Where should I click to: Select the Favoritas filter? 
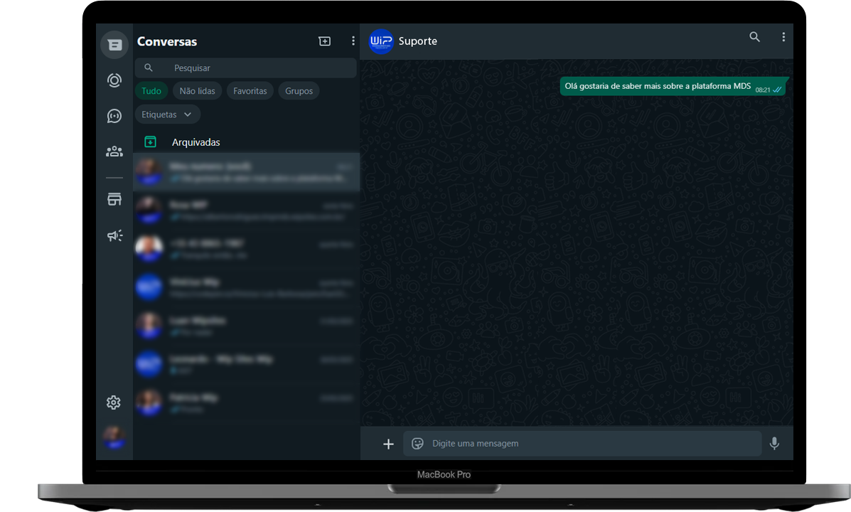pos(250,91)
